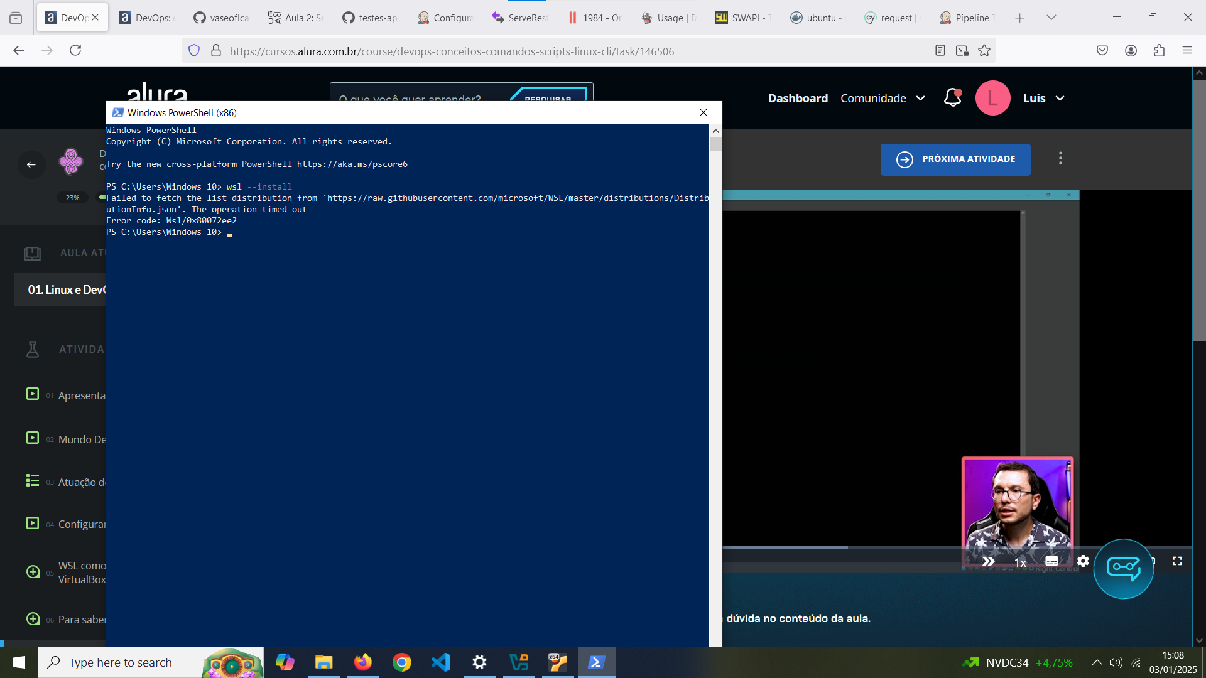
Task: Click the Alura back arrow button
Action: click(x=31, y=164)
